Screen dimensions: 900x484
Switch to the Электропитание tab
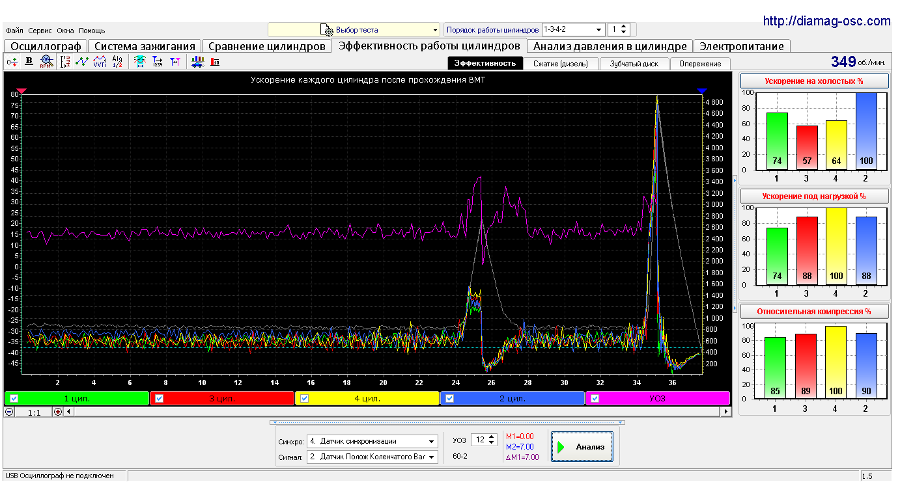click(x=742, y=46)
